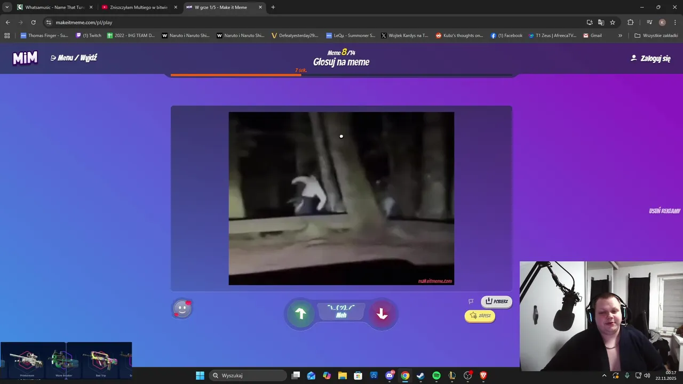Screen dimensions: 683x384
Task: Open volume control in system tray
Action: click(x=647, y=375)
